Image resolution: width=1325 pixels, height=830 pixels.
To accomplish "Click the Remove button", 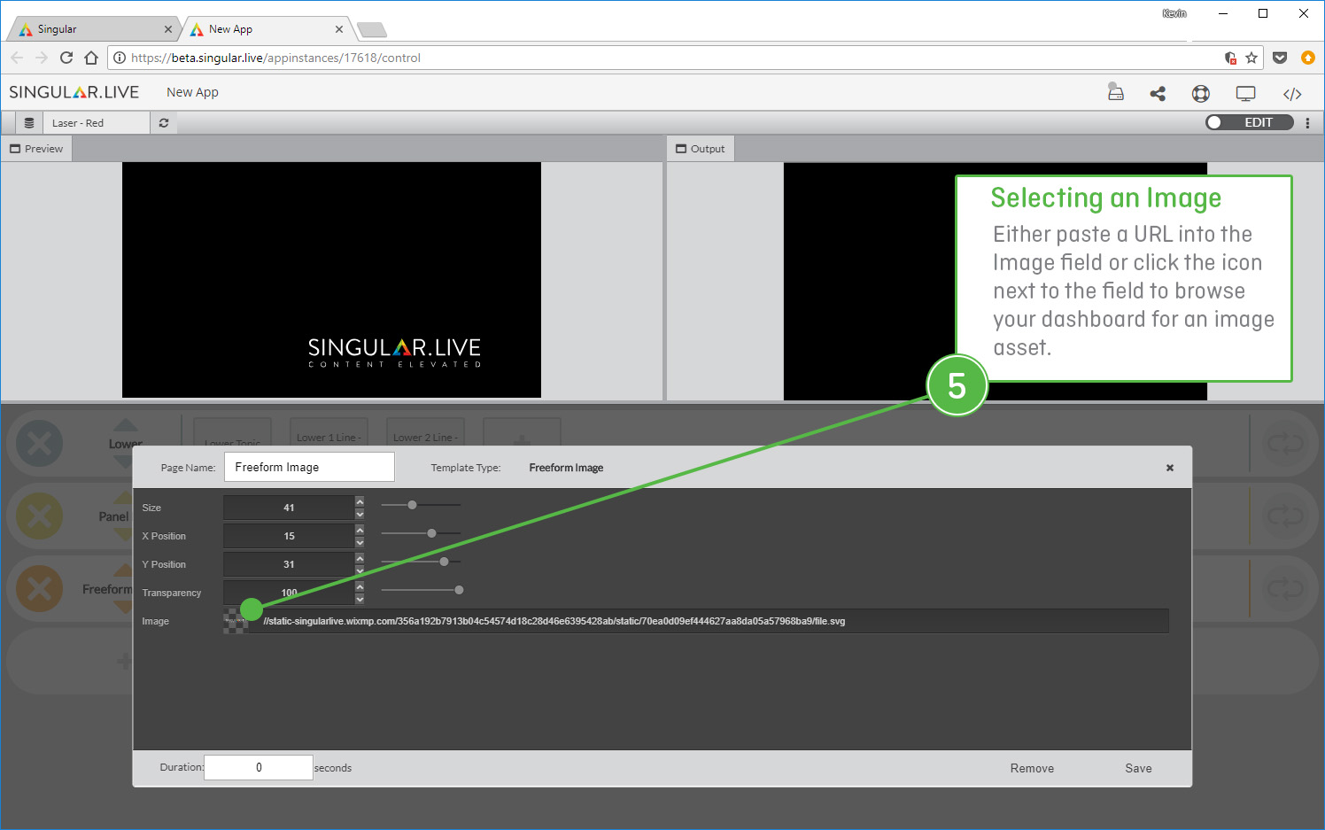I will click(x=1032, y=768).
